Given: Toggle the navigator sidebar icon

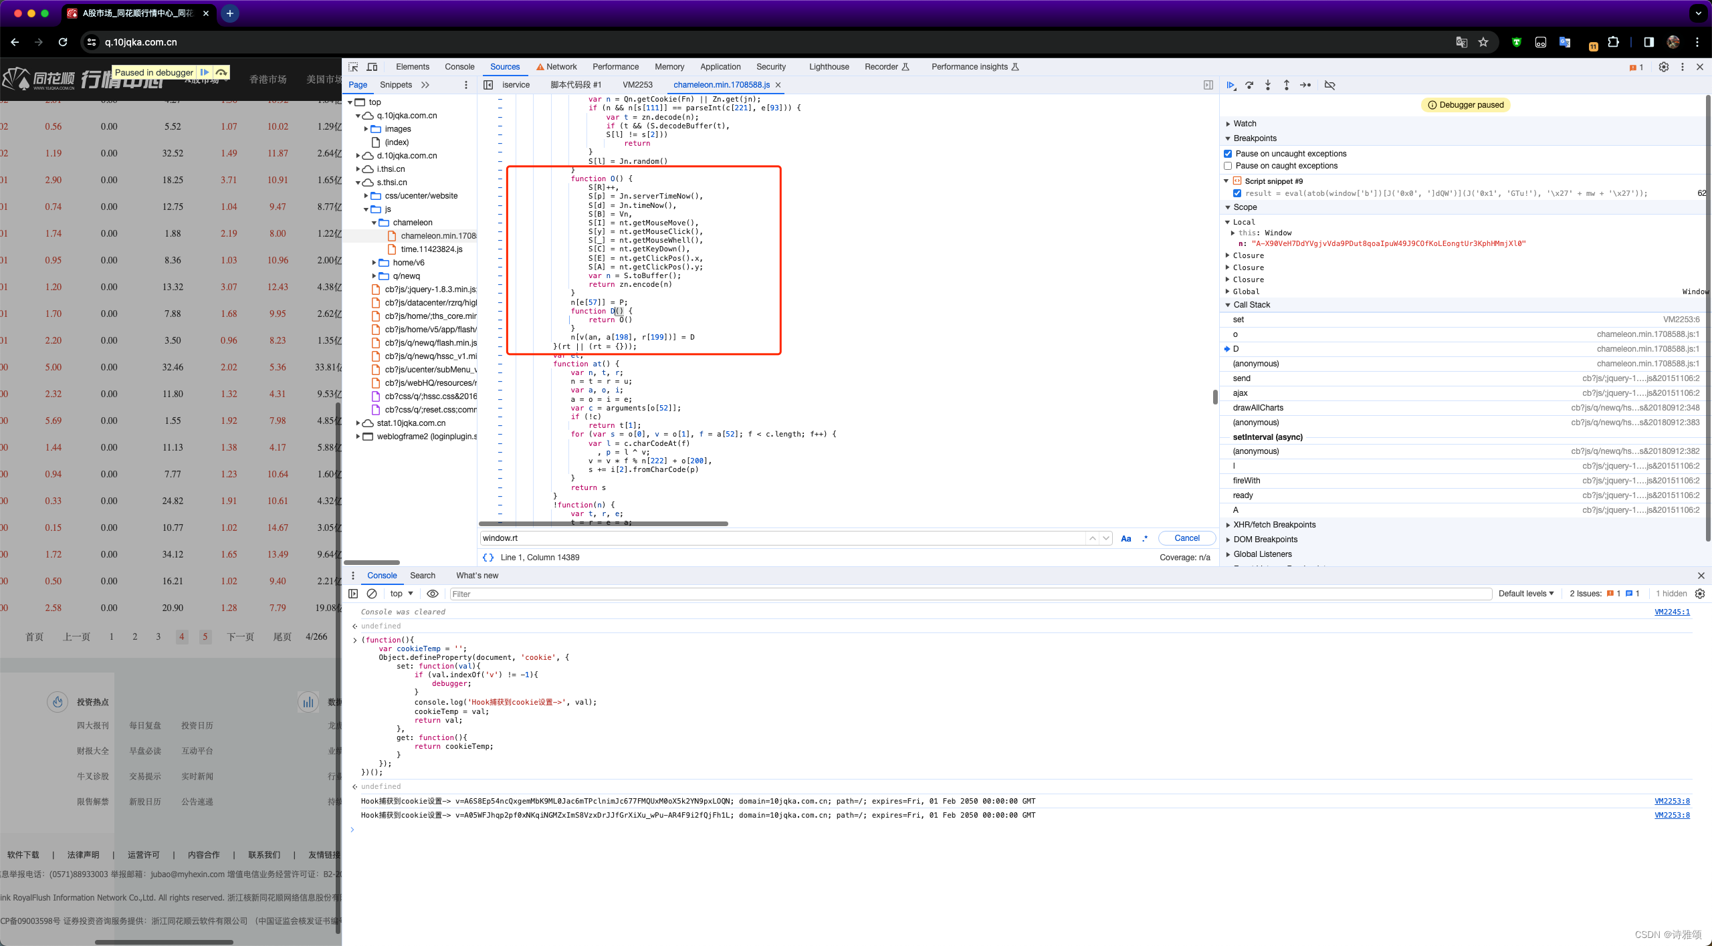Looking at the screenshot, I should (x=488, y=85).
